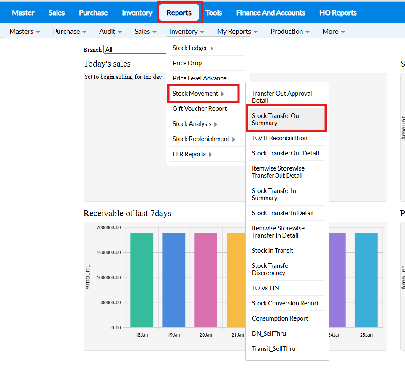Image resolution: width=405 pixels, height=377 pixels.
Task: Click the blue 19Jan chart bar
Action: click(173, 280)
